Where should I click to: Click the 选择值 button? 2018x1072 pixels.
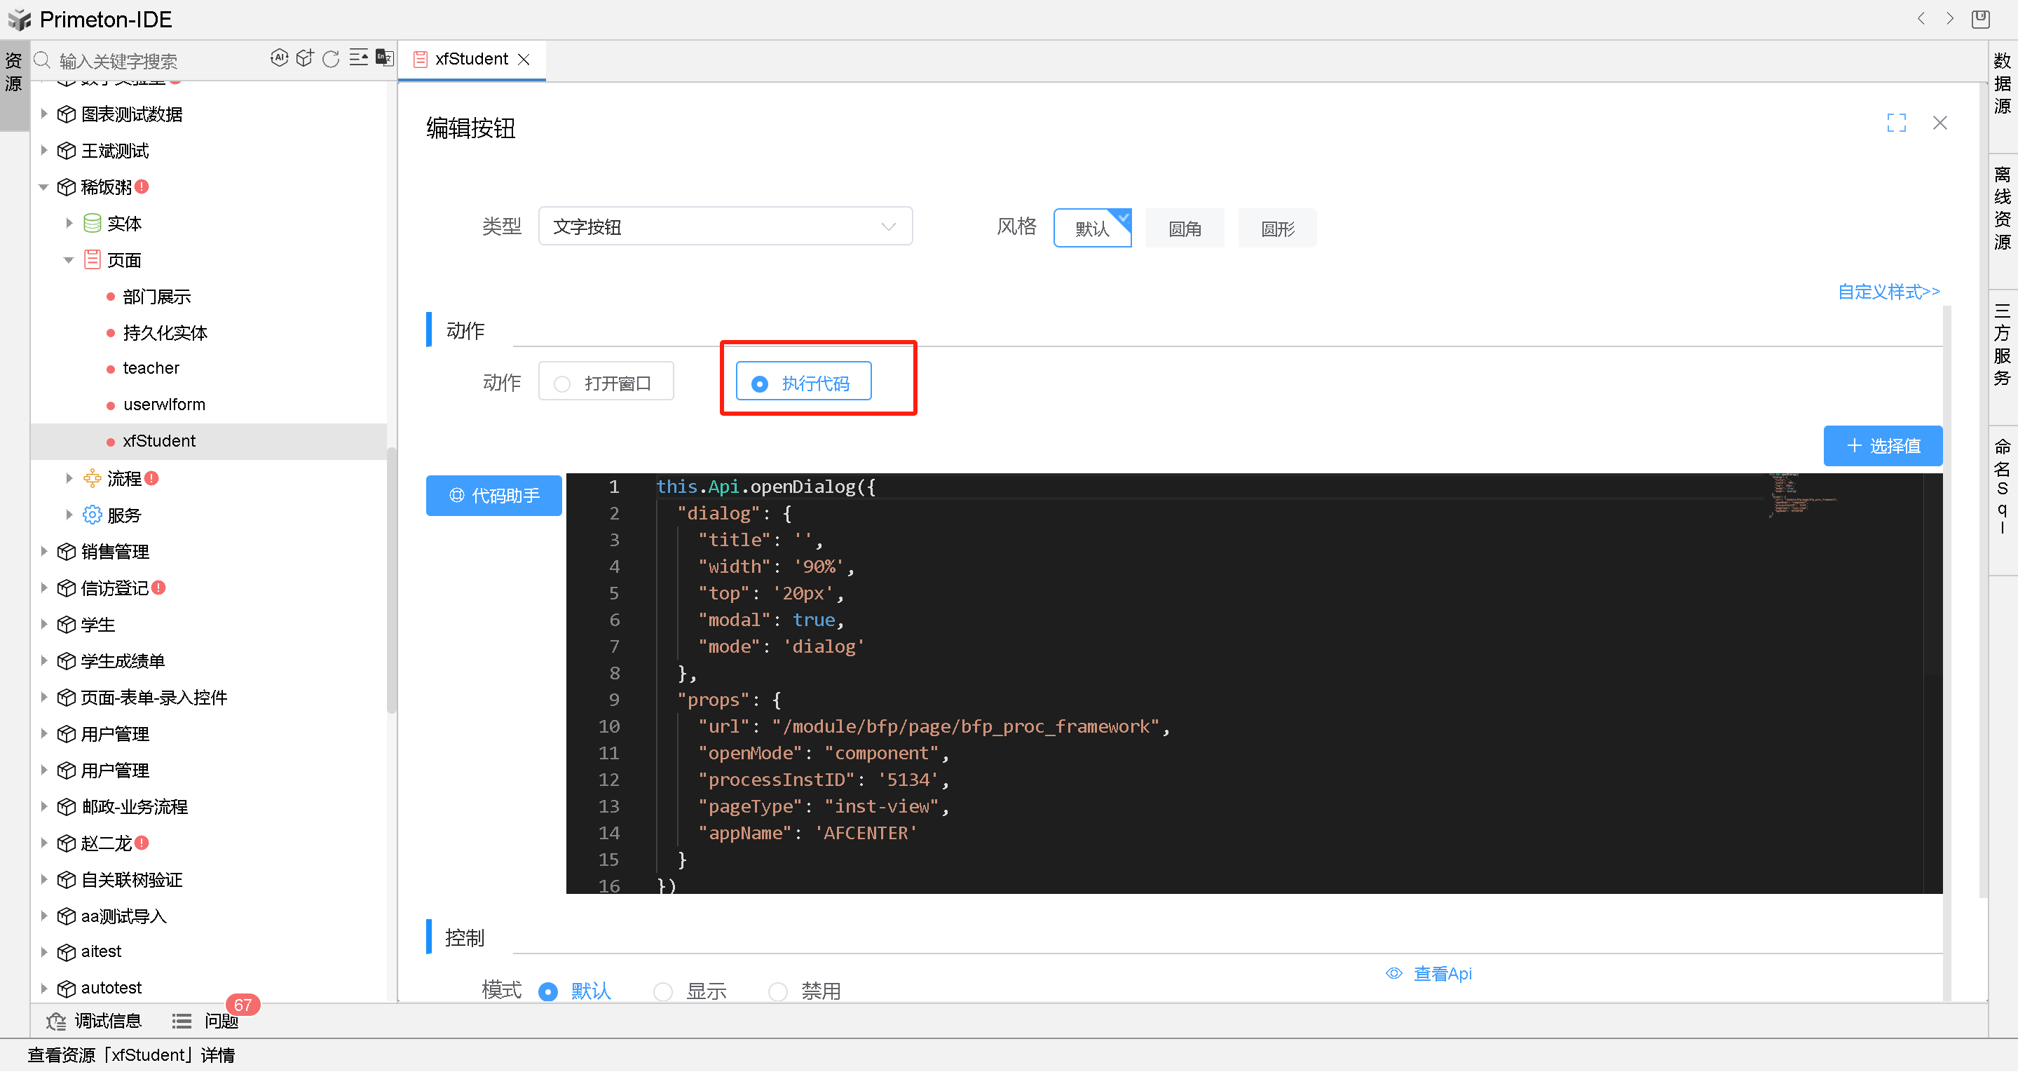click(x=1883, y=445)
